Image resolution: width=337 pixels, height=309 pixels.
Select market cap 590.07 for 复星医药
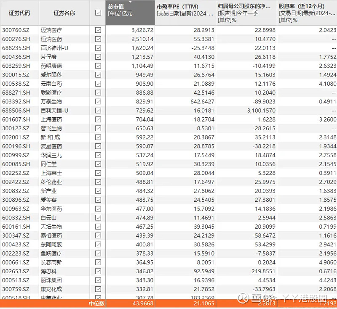click(144, 146)
